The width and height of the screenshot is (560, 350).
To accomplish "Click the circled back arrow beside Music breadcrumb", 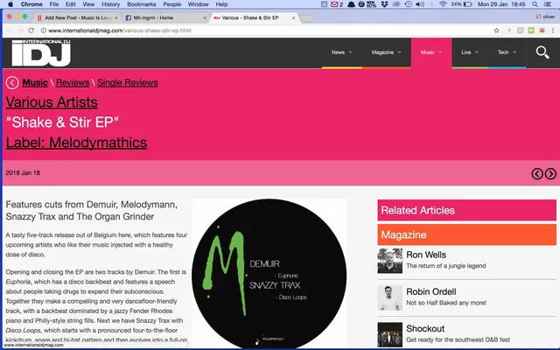I will click(x=12, y=83).
